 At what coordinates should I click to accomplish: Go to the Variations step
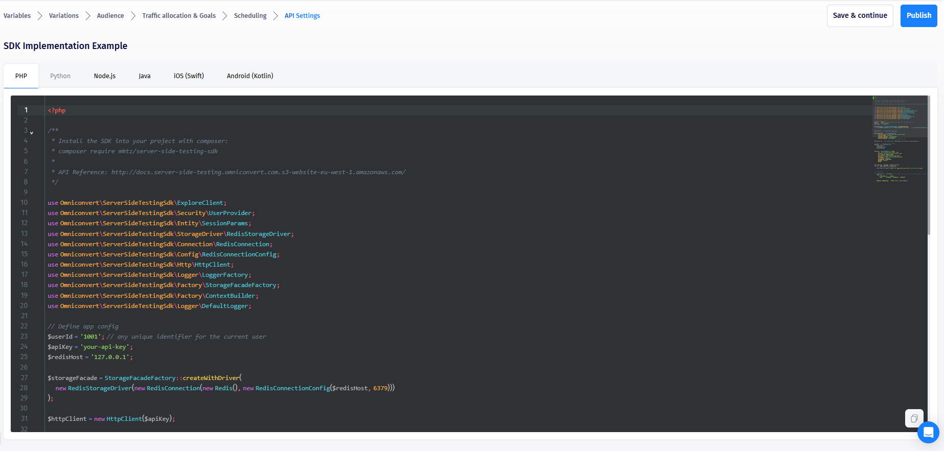[x=64, y=16]
